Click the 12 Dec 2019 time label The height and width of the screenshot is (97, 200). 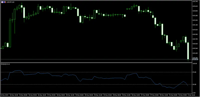pyautogui.click(x=4, y=95)
